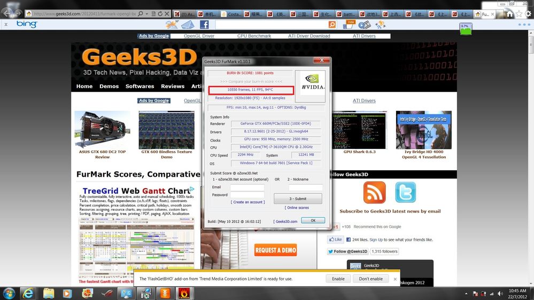Switch to the battl... tab
This screenshot has width=534, height=300.
(346, 14)
